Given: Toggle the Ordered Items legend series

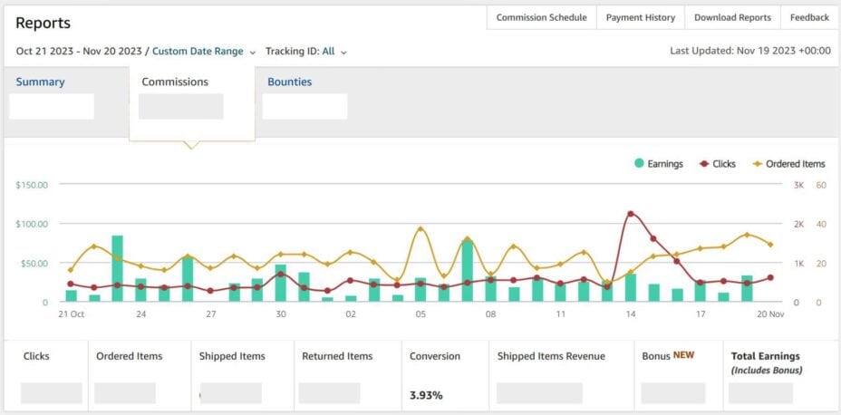Looking at the screenshot, I should 795,164.
